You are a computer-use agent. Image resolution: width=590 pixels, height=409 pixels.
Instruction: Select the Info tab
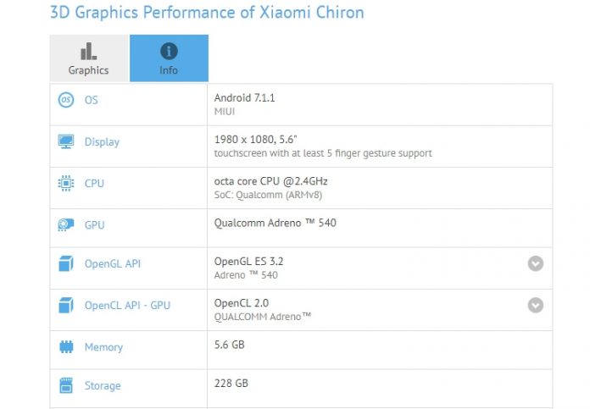(x=169, y=58)
